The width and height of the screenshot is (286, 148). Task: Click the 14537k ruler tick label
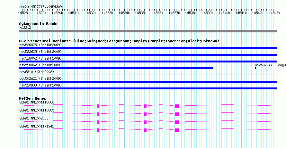(x=174, y=13)
